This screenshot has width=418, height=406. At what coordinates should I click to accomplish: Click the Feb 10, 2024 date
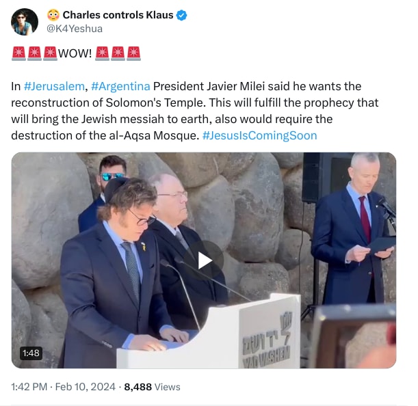point(86,387)
